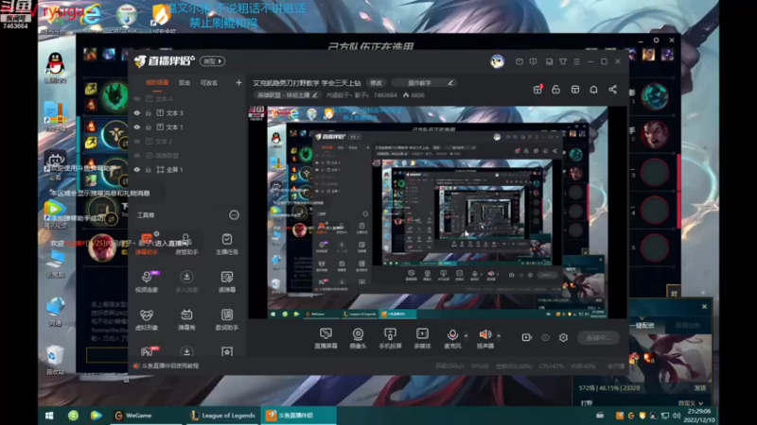Toggle lock on 文本 1 layer

tap(149, 127)
